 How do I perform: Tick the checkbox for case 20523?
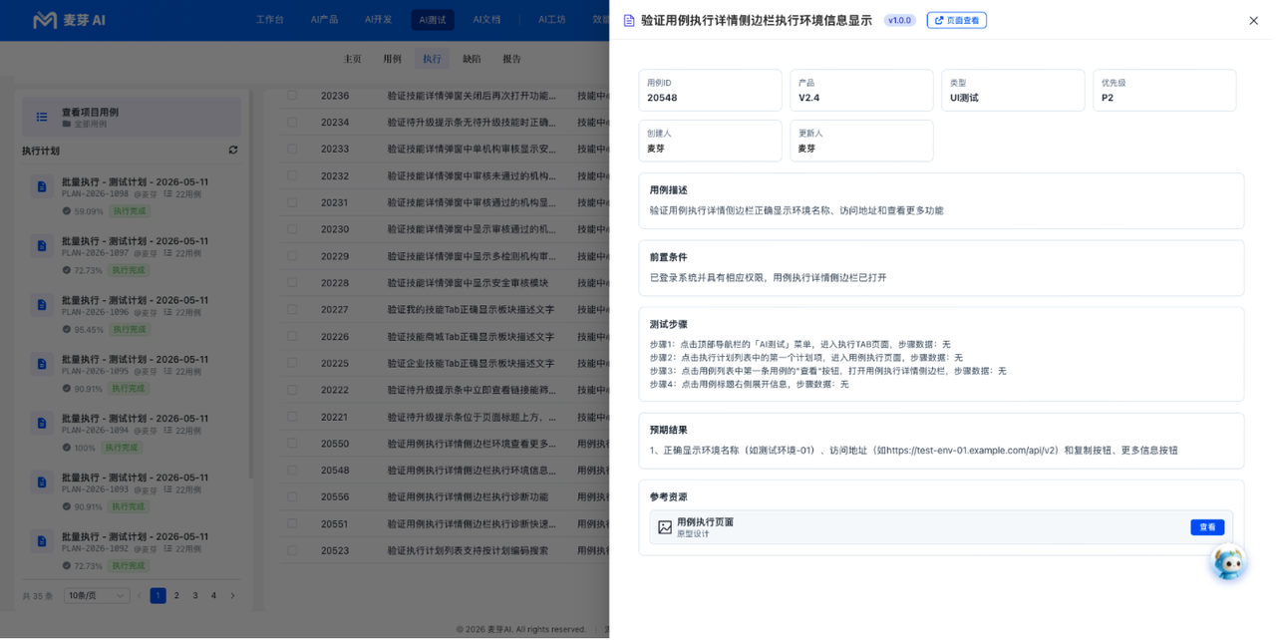pos(292,550)
